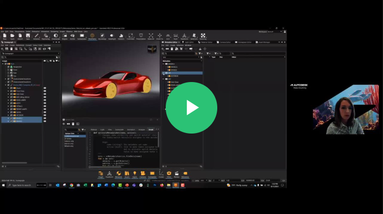Expand the REAR LAMPS node in Scenegraph
This screenshot has height=214, width=383.
coord(8,100)
